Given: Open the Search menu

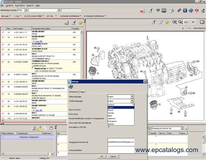Looking at the screenshot, I should pyautogui.click(x=30, y=6).
